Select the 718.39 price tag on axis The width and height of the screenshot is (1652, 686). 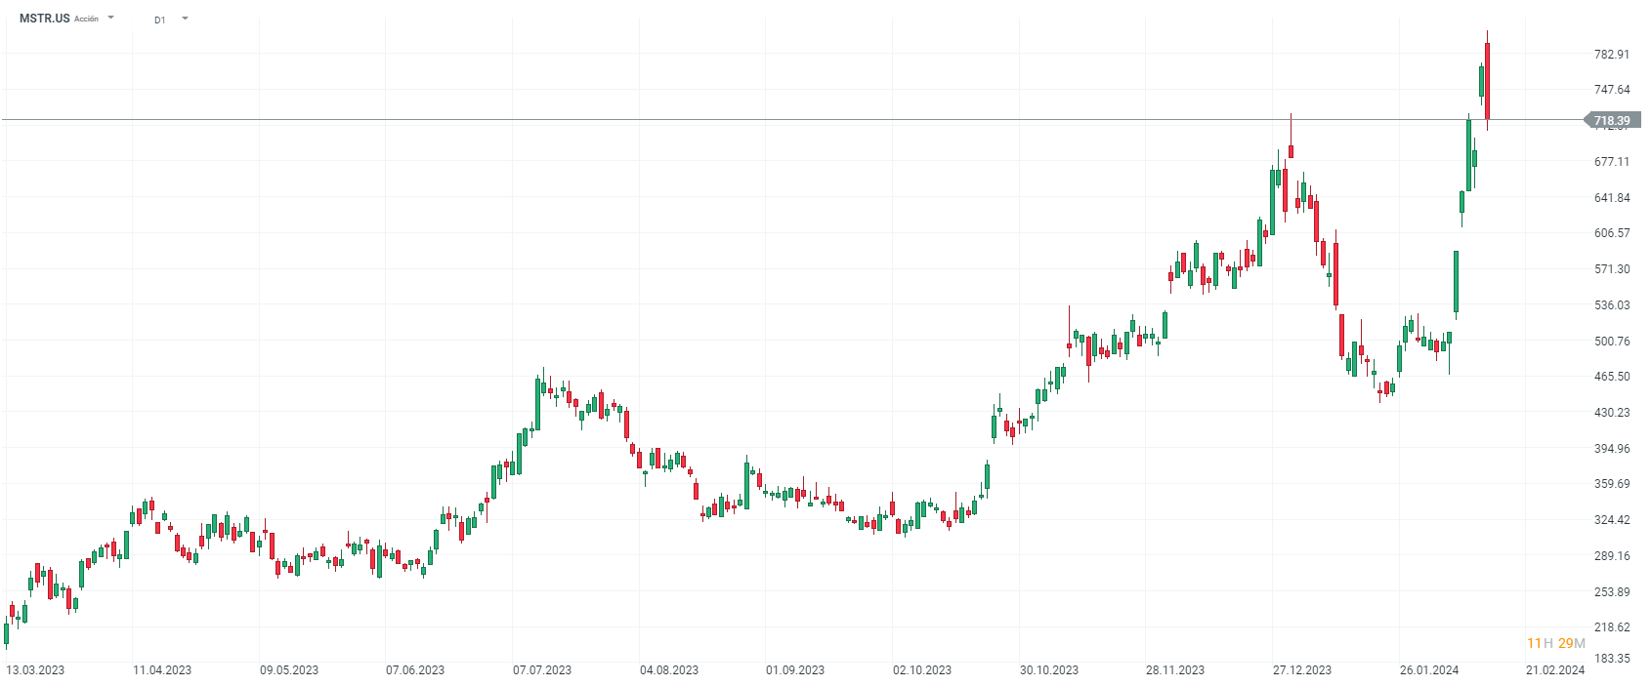(x=1611, y=121)
